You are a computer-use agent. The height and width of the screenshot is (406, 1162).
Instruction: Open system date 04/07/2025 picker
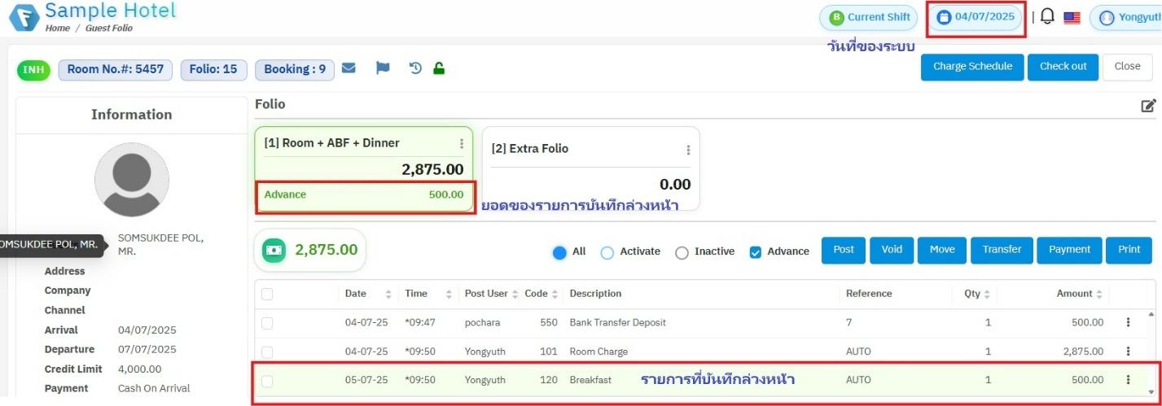(x=976, y=17)
